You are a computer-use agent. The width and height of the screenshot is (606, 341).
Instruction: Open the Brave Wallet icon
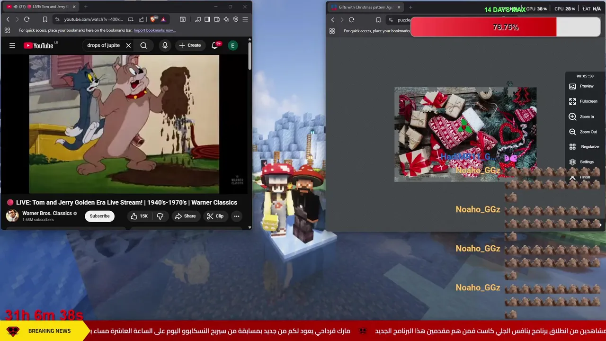coord(217,19)
